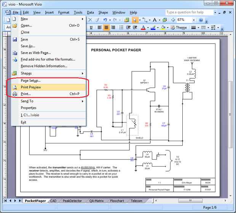236x213 pixels.
Task: Align text right
Action: tap(113, 27)
